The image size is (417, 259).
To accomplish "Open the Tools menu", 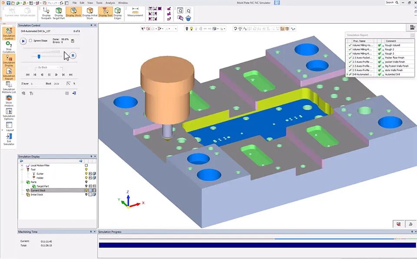I will tap(99, 3).
